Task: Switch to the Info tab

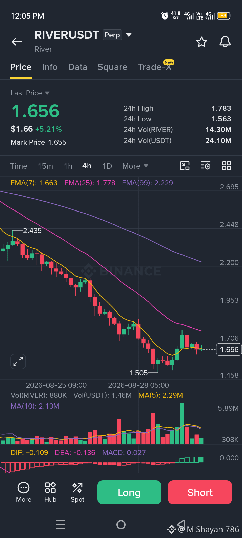Action: click(50, 67)
